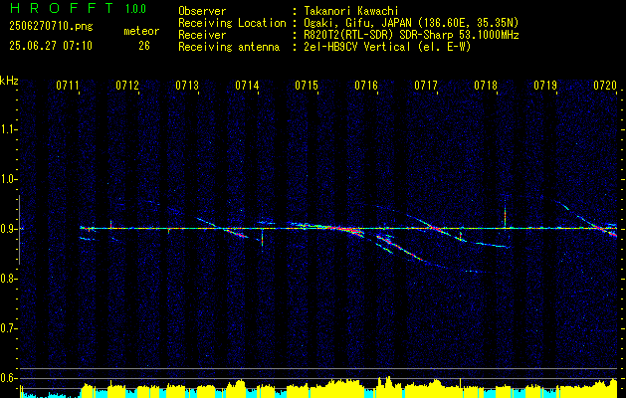Viewport: 626px width, 398px height.
Task: Click the gray frequency range bar at left
Action: [19, 230]
